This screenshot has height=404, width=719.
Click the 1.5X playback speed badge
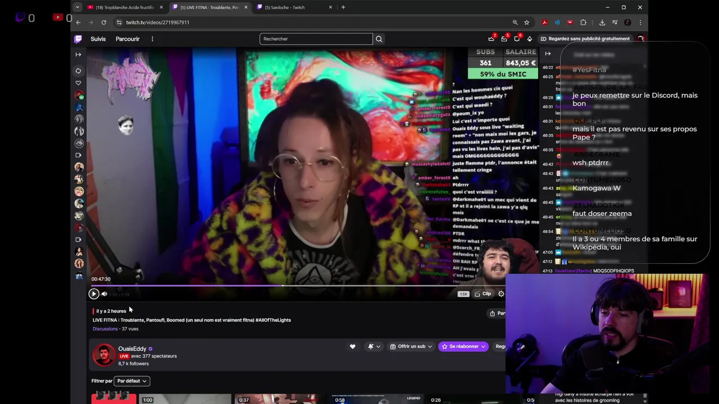[x=463, y=294]
